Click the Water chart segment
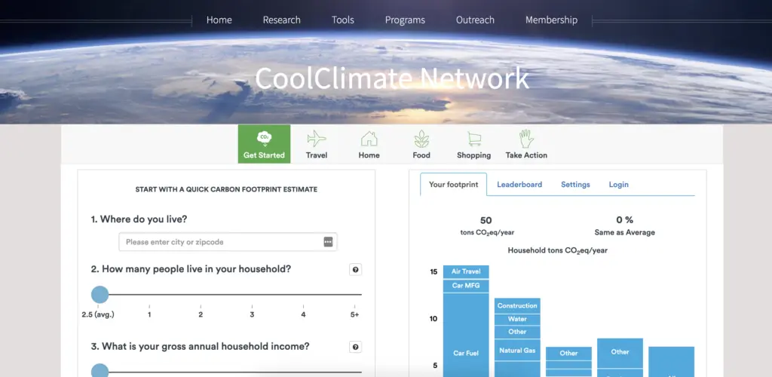772x377 pixels. (517, 319)
